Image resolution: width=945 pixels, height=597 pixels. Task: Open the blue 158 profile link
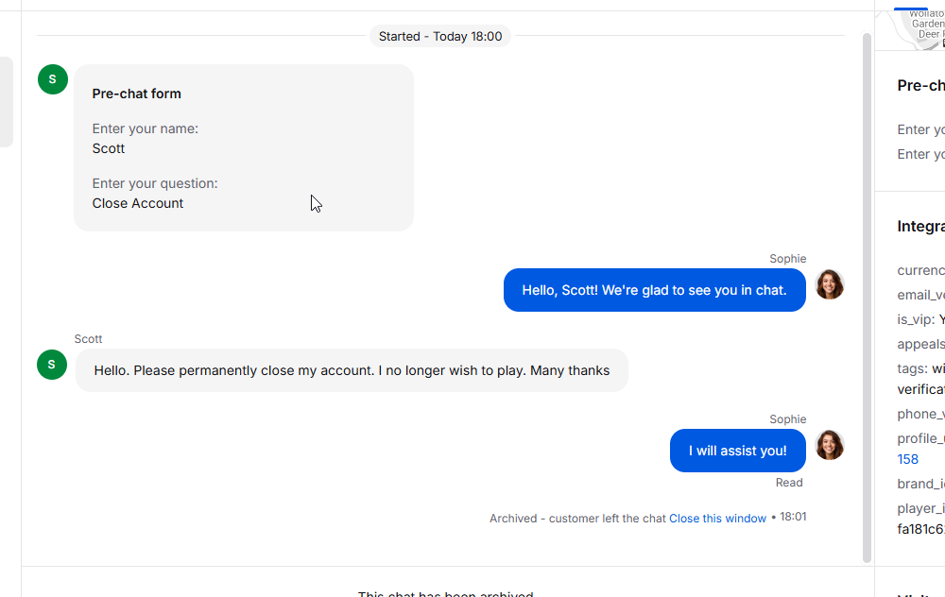907,459
